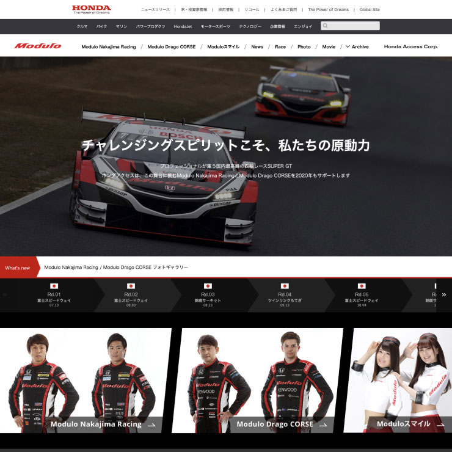Screen dimensions: 452x452
Task: Select パワープロダクツ in the nav bar
Action: click(x=150, y=26)
